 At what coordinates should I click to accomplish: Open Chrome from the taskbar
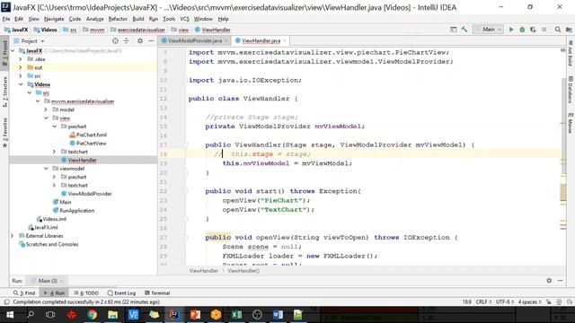point(92,315)
